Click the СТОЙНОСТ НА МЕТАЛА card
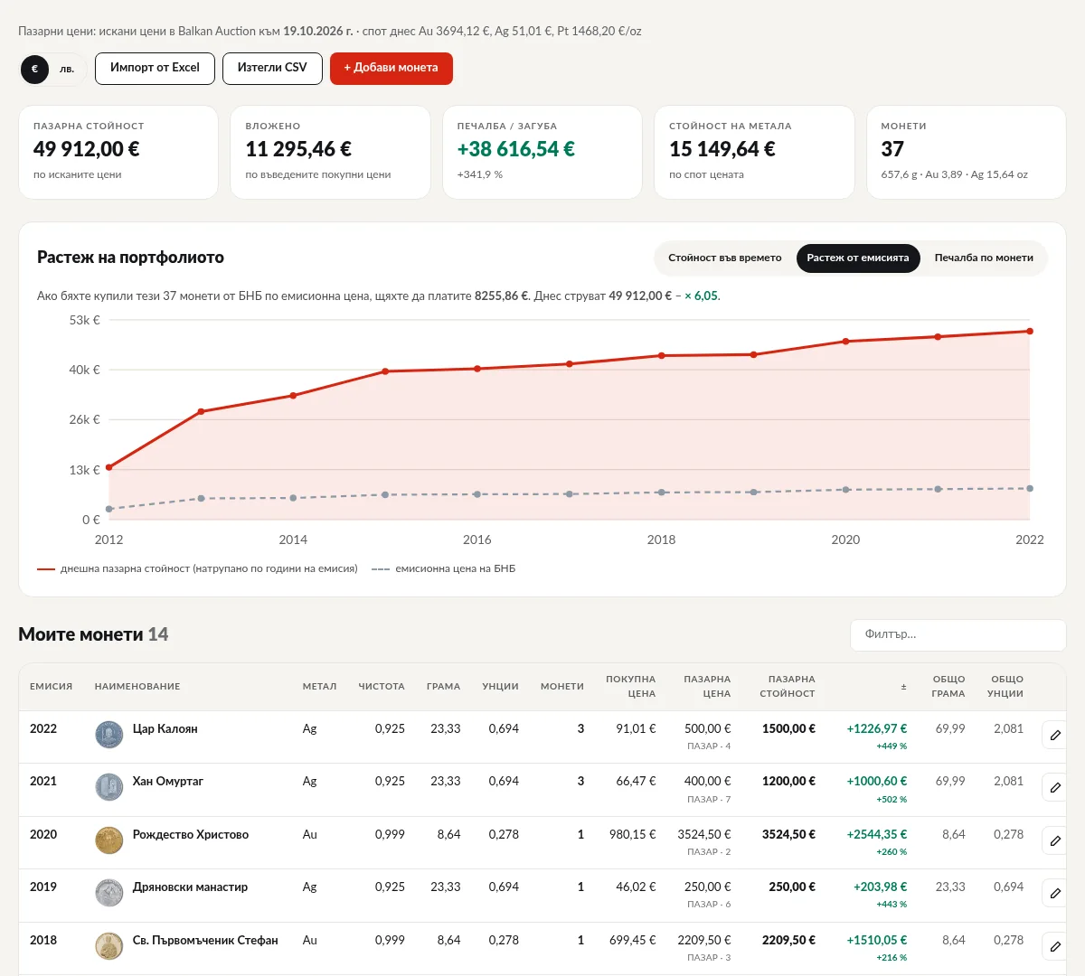 pyautogui.click(x=754, y=152)
